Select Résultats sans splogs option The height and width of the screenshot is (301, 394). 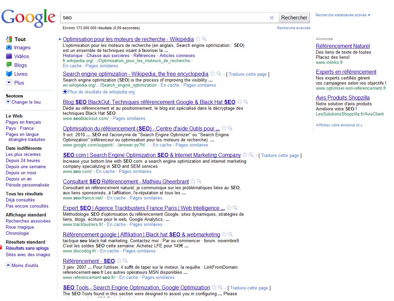[27, 248]
